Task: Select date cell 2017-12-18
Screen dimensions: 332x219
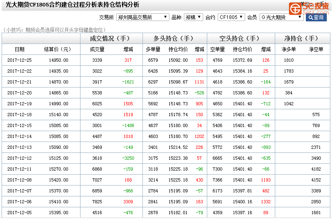Action: point(19,115)
